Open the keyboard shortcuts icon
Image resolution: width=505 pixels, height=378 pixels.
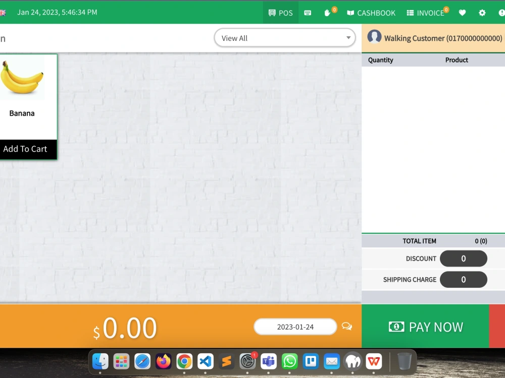pos(308,13)
